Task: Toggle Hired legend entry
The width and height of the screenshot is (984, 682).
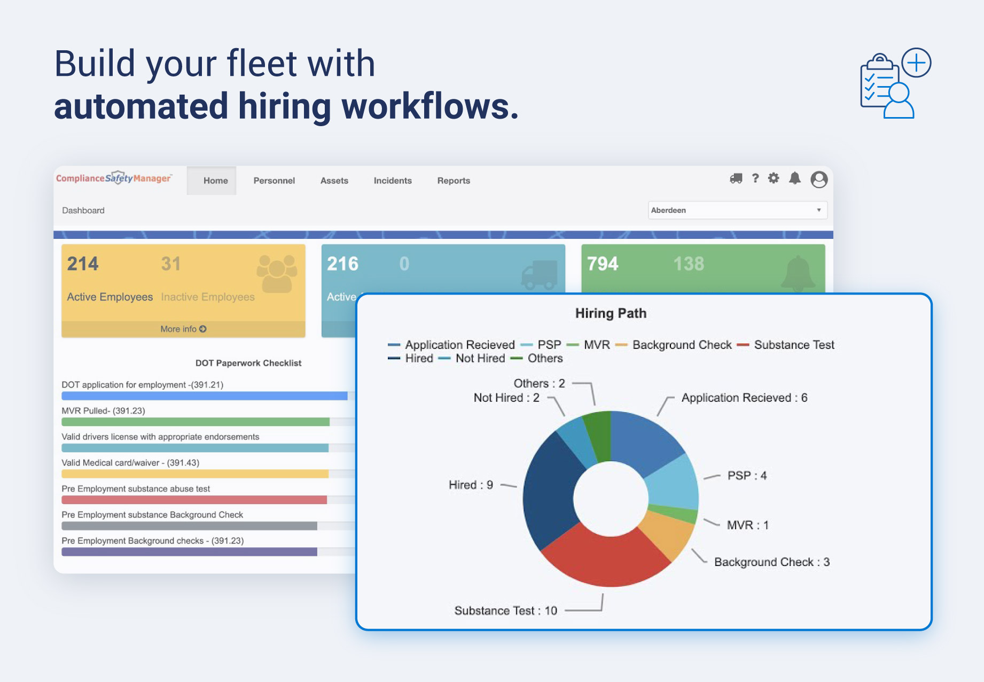Action: click(410, 358)
